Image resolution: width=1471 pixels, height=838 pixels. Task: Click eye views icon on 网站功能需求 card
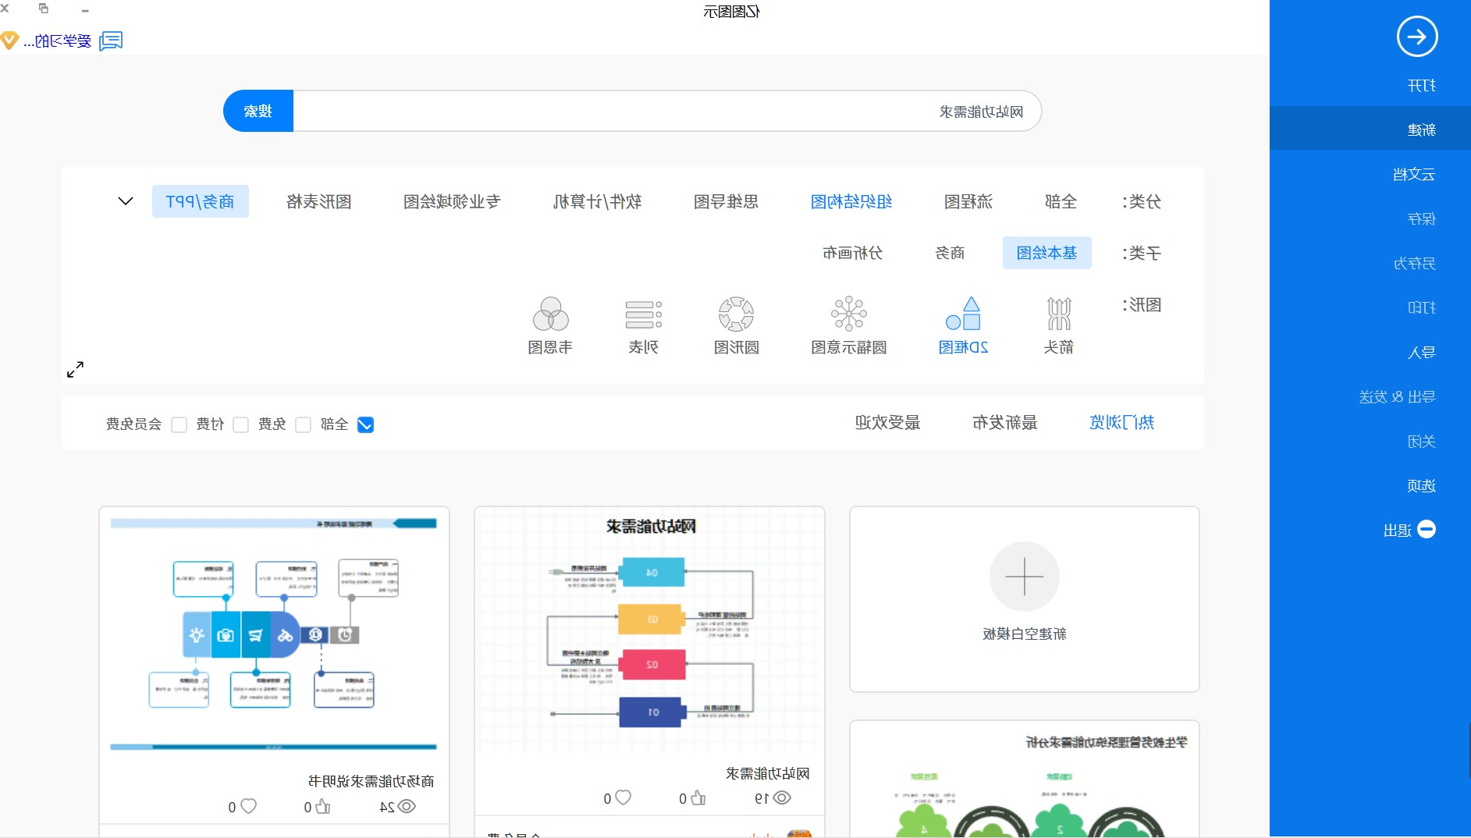tap(782, 797)
